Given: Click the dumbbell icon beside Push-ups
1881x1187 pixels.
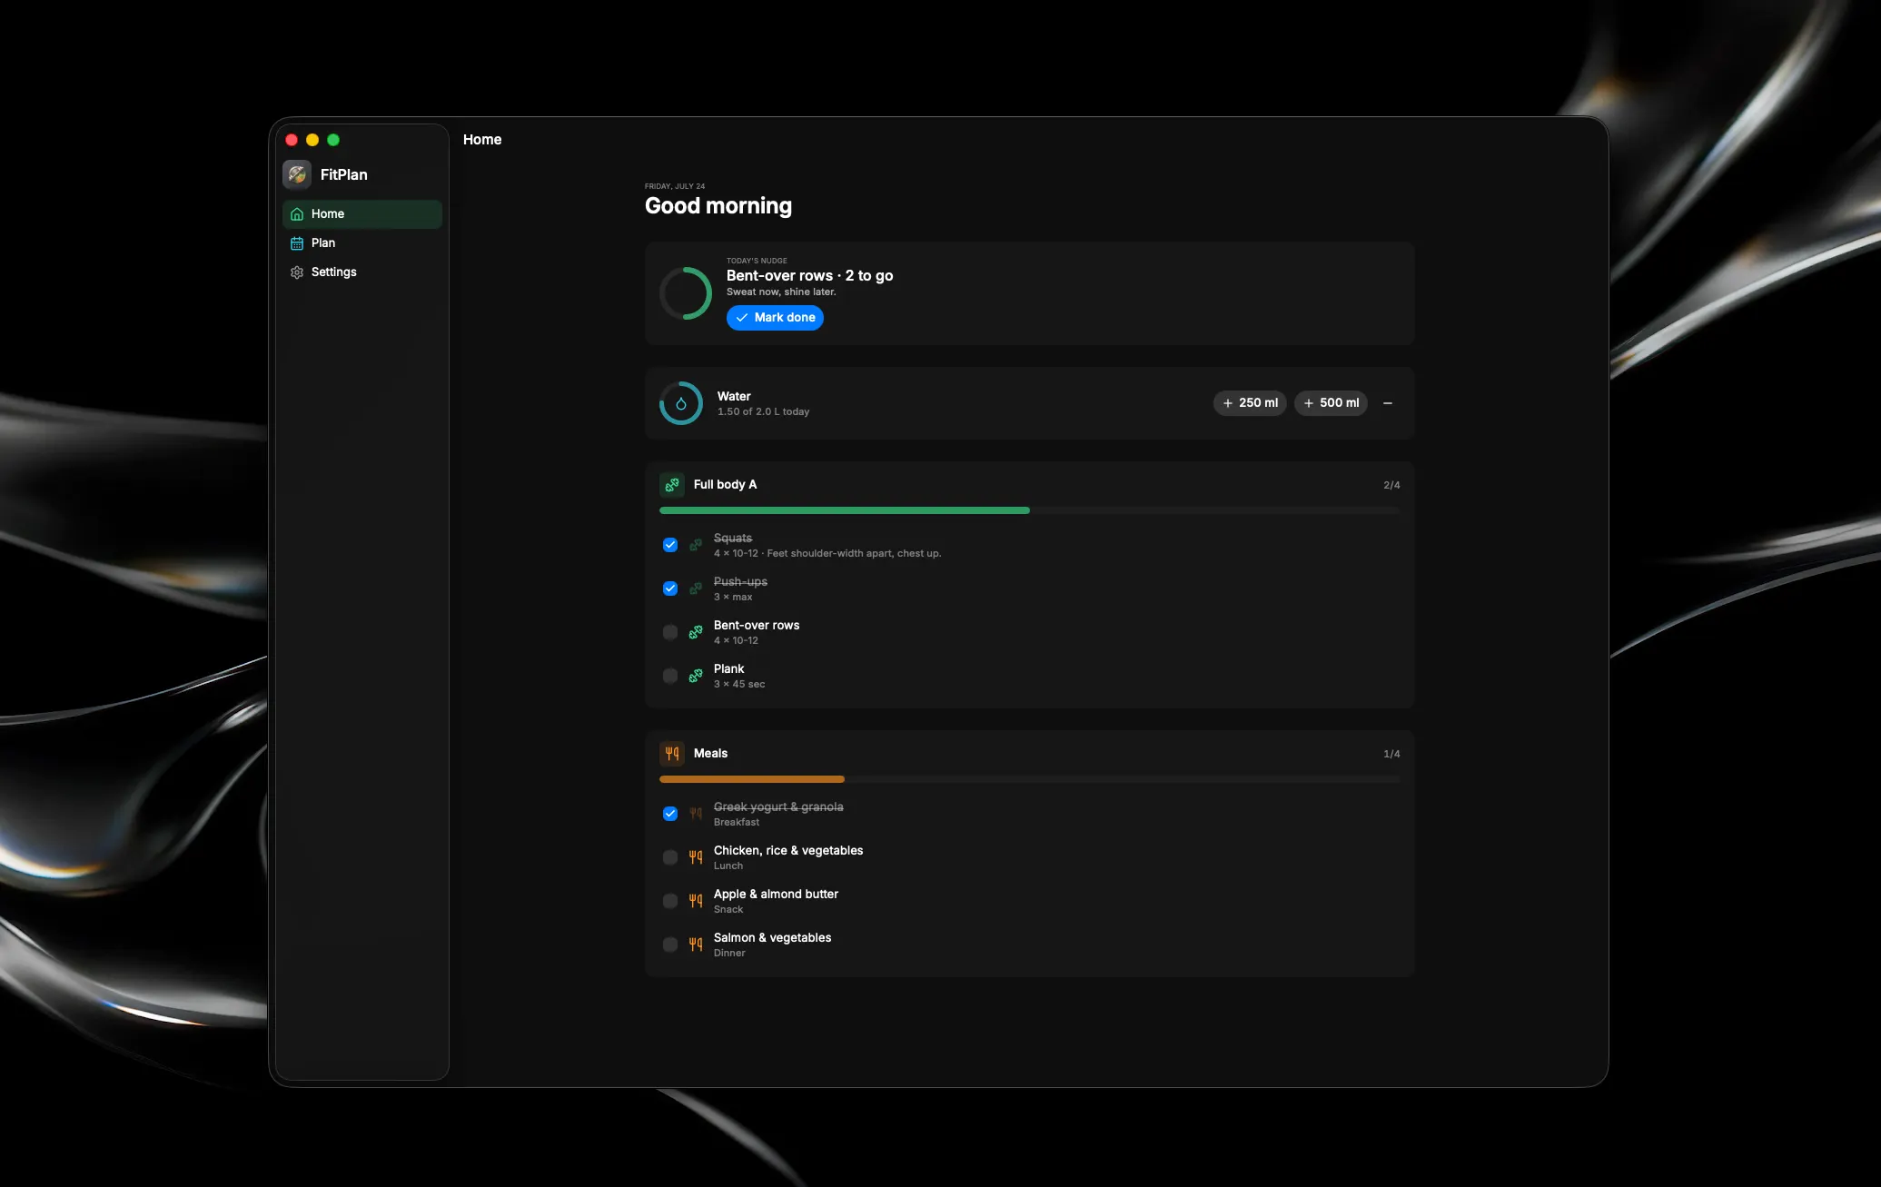Looking at the screenshot, I should pos(696,589).
